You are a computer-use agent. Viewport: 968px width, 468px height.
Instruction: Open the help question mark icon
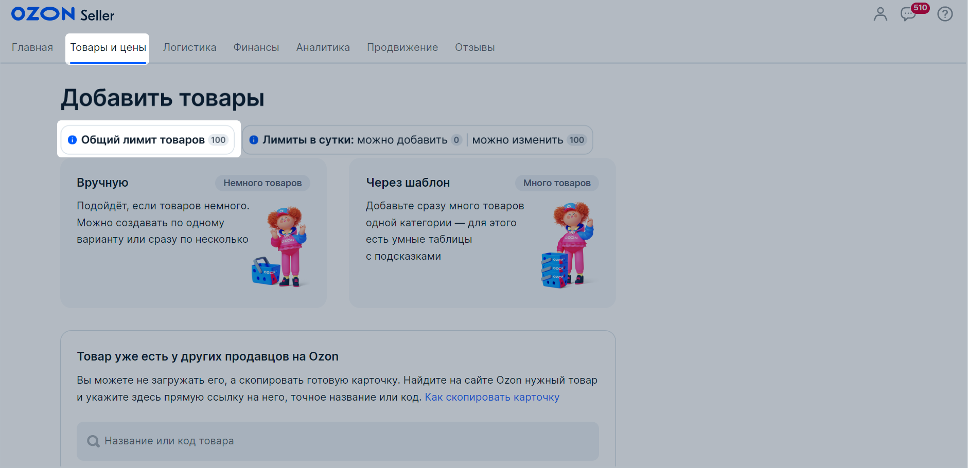click(945, 14)
